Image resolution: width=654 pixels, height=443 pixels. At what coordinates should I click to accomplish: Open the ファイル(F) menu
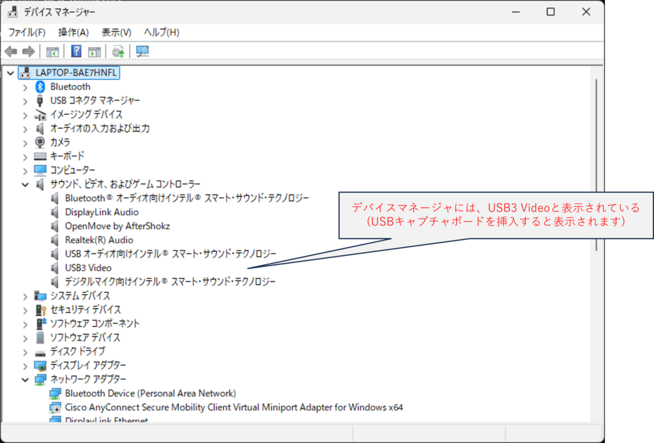click(26, 32)
